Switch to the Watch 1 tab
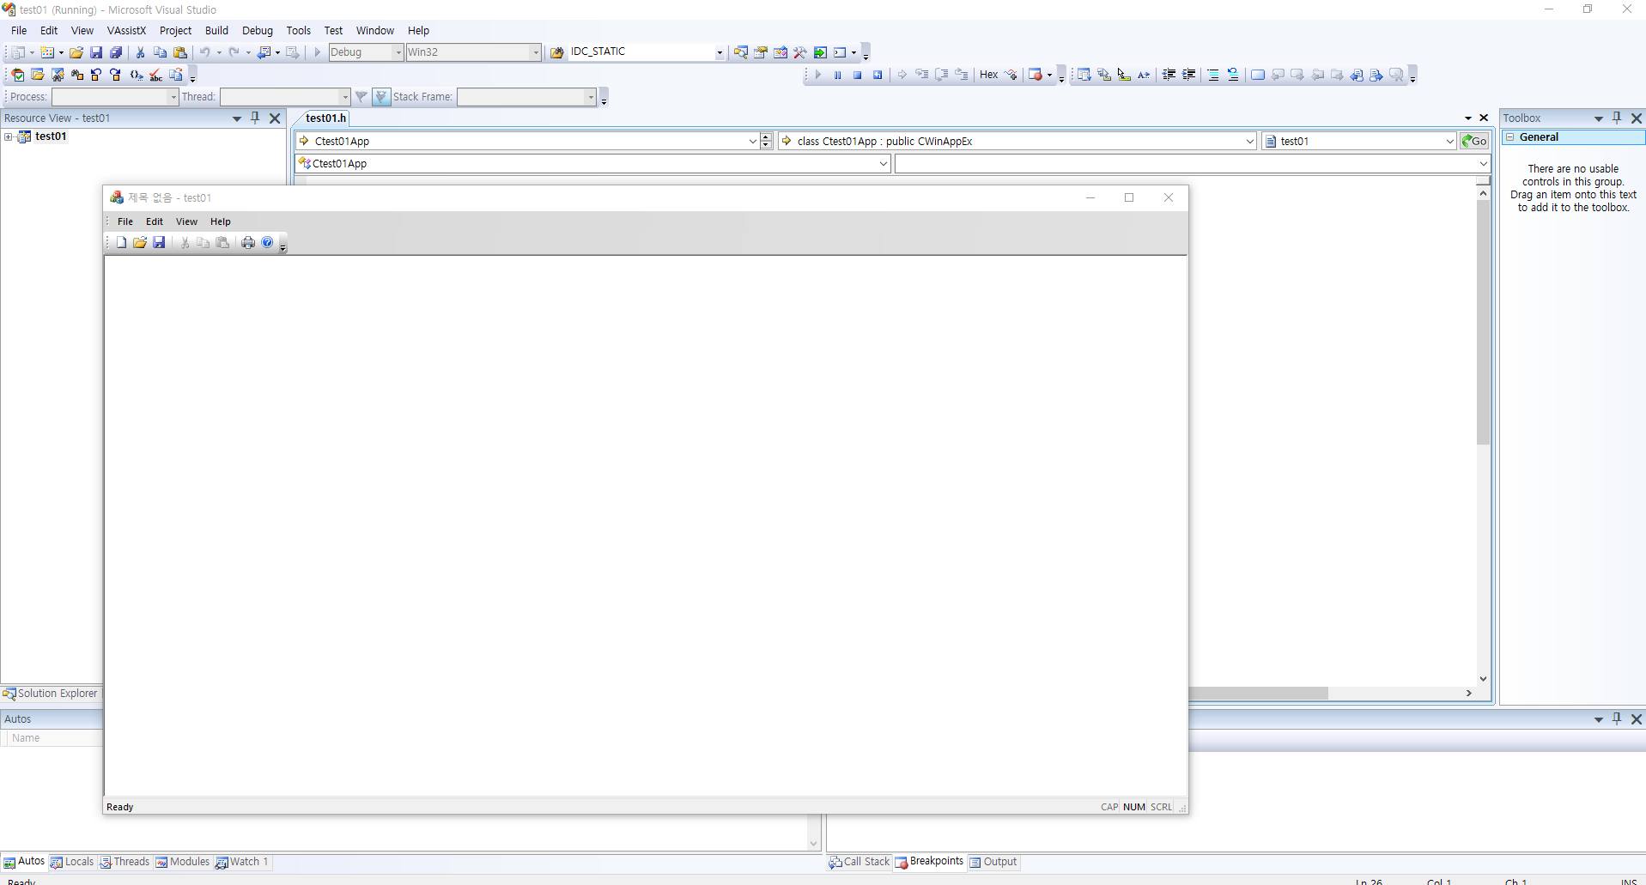 (242, 862)
